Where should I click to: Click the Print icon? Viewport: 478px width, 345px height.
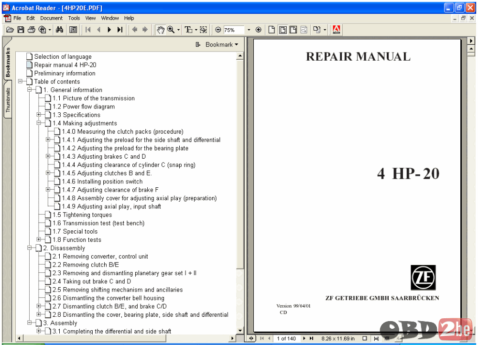tap(32, 30)
